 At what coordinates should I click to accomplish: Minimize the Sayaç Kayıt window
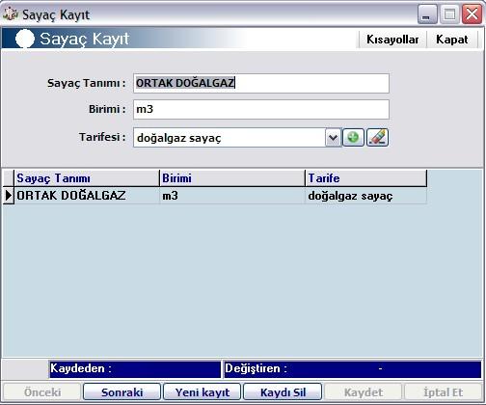427,14
